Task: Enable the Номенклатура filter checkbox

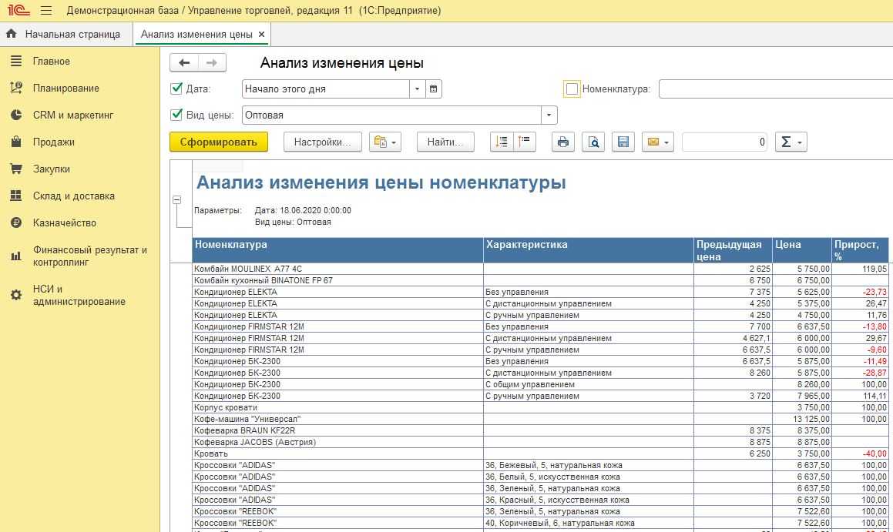Action: click(x=572, y=89)
